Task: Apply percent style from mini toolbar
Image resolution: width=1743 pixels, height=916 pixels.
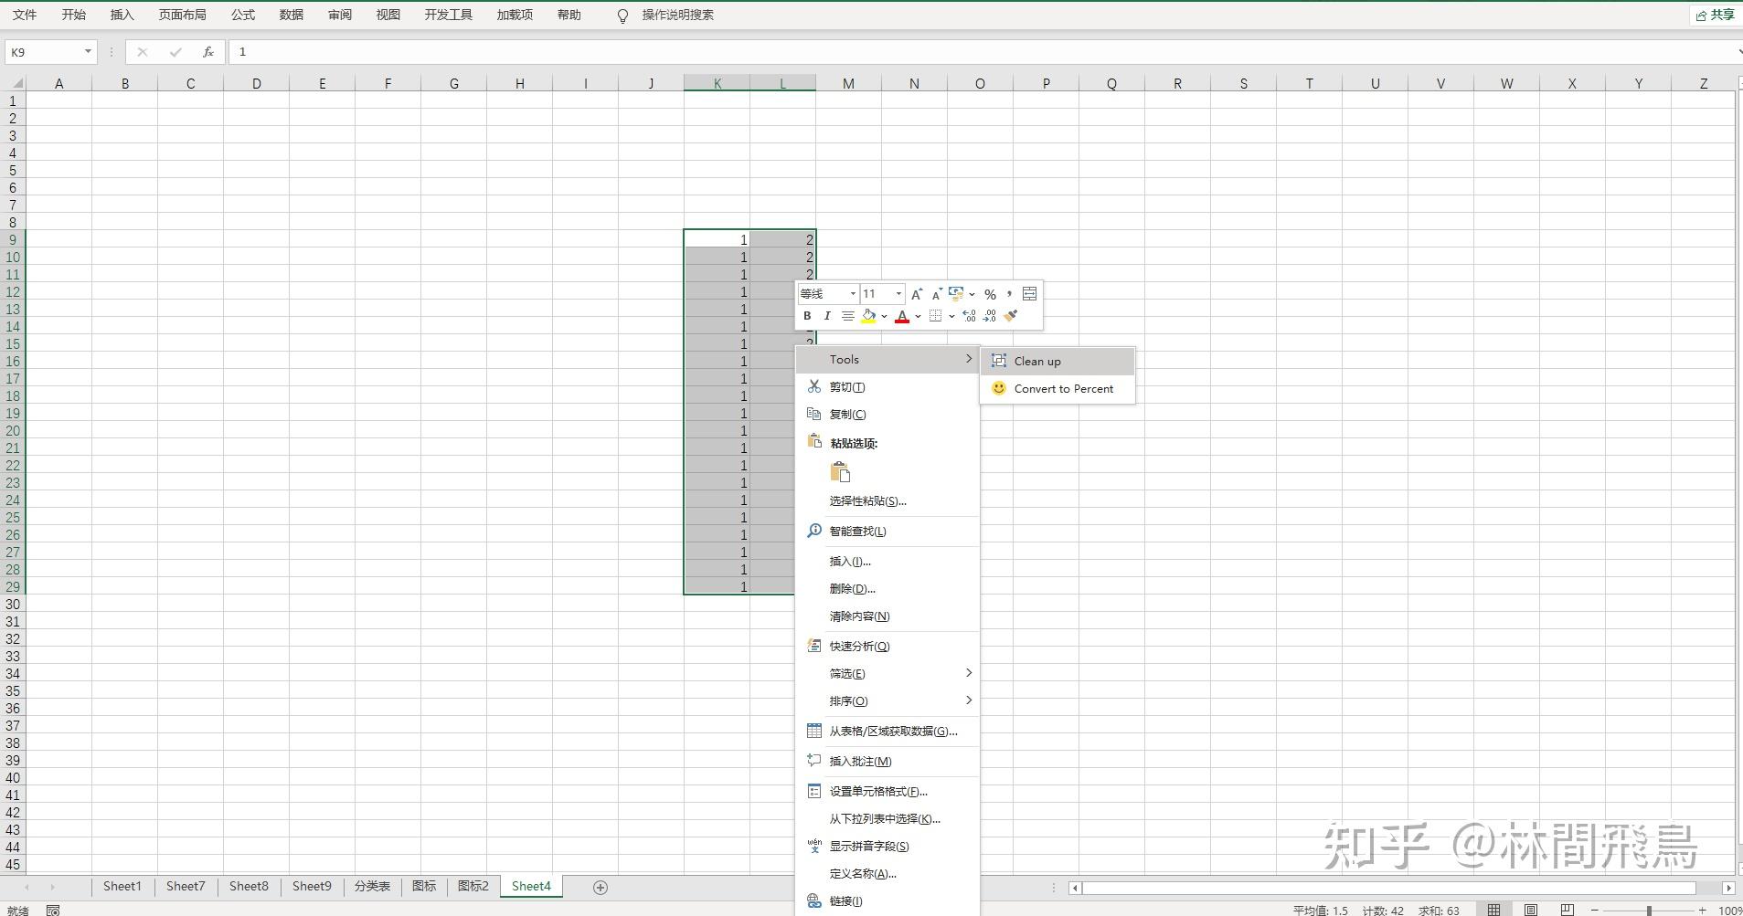Action: click(990, 294)
